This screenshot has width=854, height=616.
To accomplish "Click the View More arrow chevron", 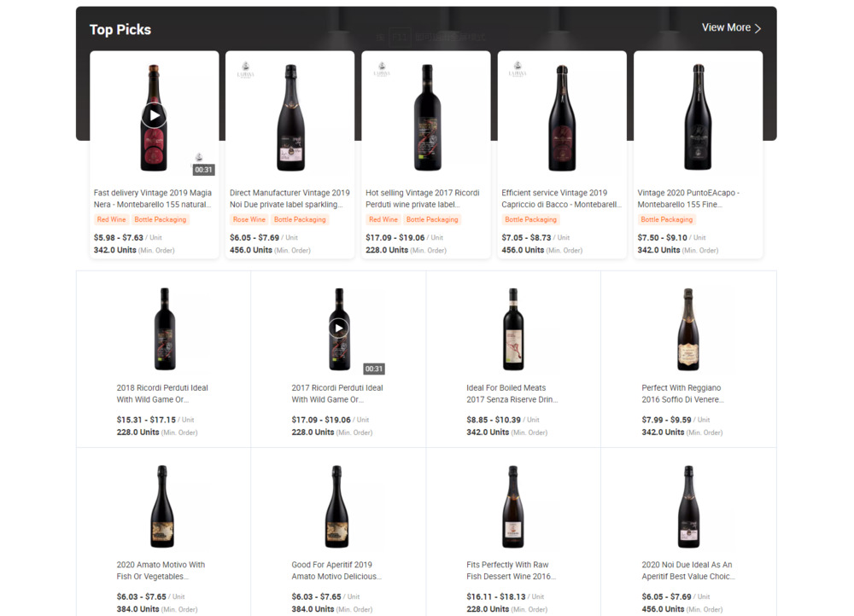I will (x=757, y=28).
